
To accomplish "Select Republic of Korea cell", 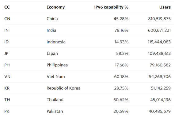I will [x=63, y=88].
